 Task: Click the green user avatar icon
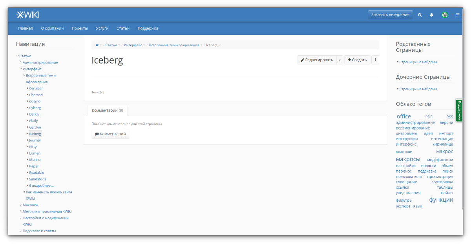(x=445, y=15)
